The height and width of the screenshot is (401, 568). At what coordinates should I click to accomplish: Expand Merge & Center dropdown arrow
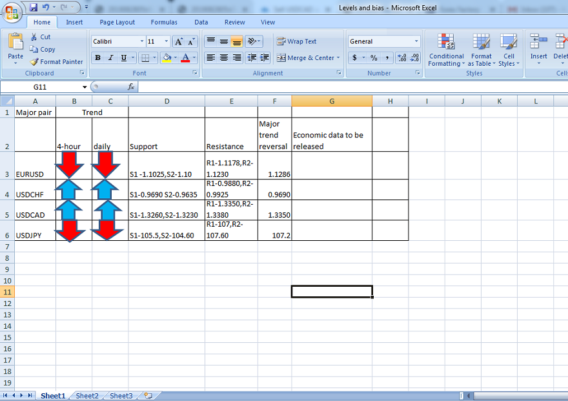338,57
